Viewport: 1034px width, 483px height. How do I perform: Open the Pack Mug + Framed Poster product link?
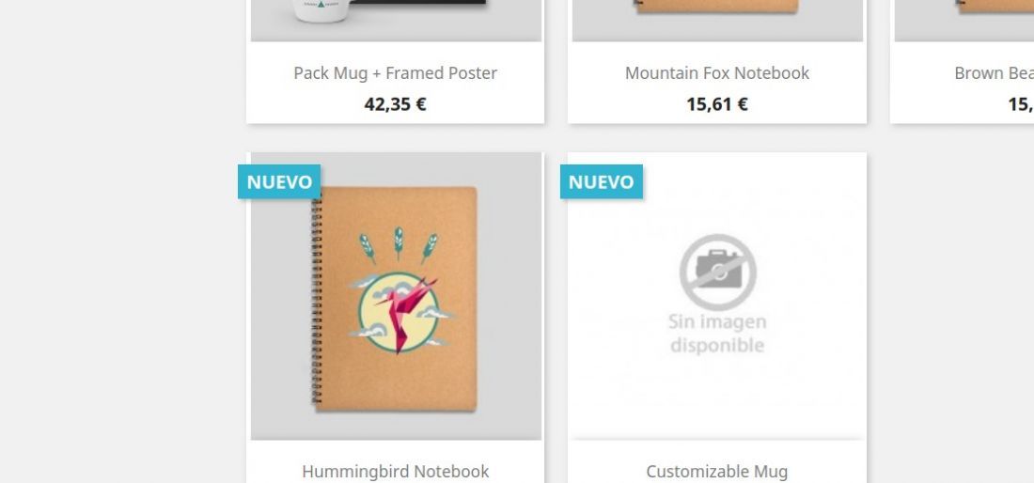point(395,73)
